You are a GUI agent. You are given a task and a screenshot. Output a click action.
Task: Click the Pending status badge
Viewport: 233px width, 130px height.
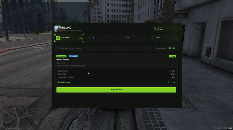click(61, 56)
